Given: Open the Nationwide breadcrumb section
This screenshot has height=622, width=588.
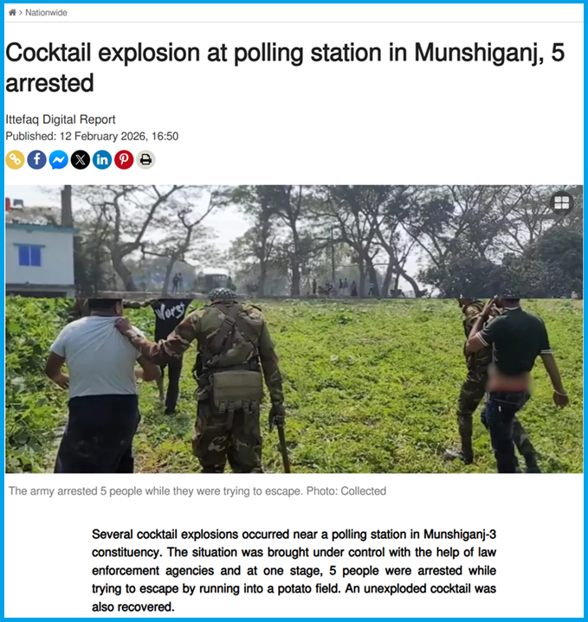Looking at the screenshot, I should [46, 13].
